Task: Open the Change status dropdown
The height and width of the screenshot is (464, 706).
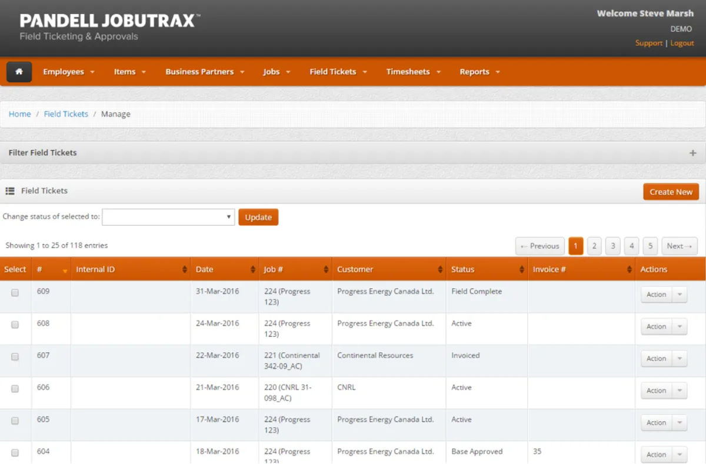Action: click(x=168, y=217)
